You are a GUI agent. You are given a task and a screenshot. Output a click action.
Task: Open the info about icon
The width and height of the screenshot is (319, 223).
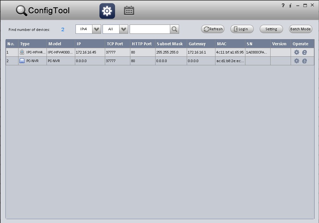(290, 5)
